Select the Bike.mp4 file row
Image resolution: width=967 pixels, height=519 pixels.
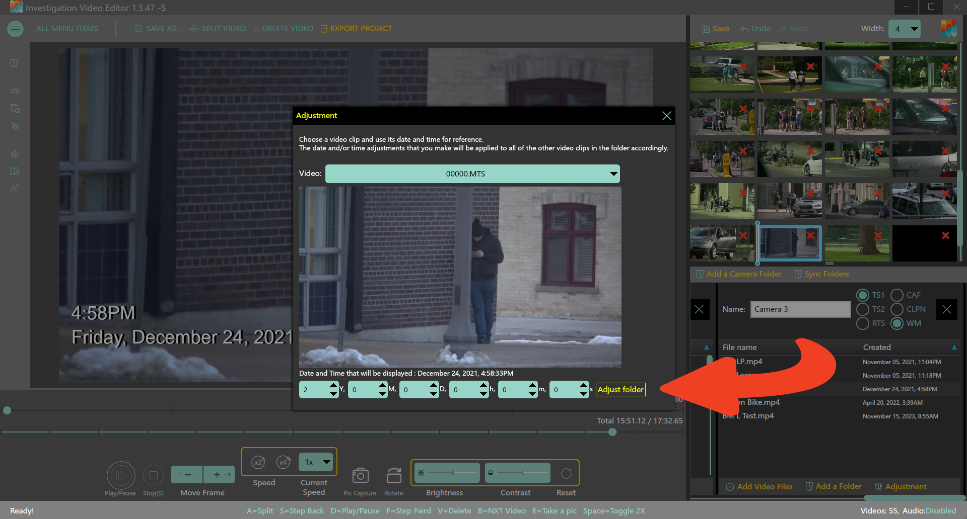840,402
